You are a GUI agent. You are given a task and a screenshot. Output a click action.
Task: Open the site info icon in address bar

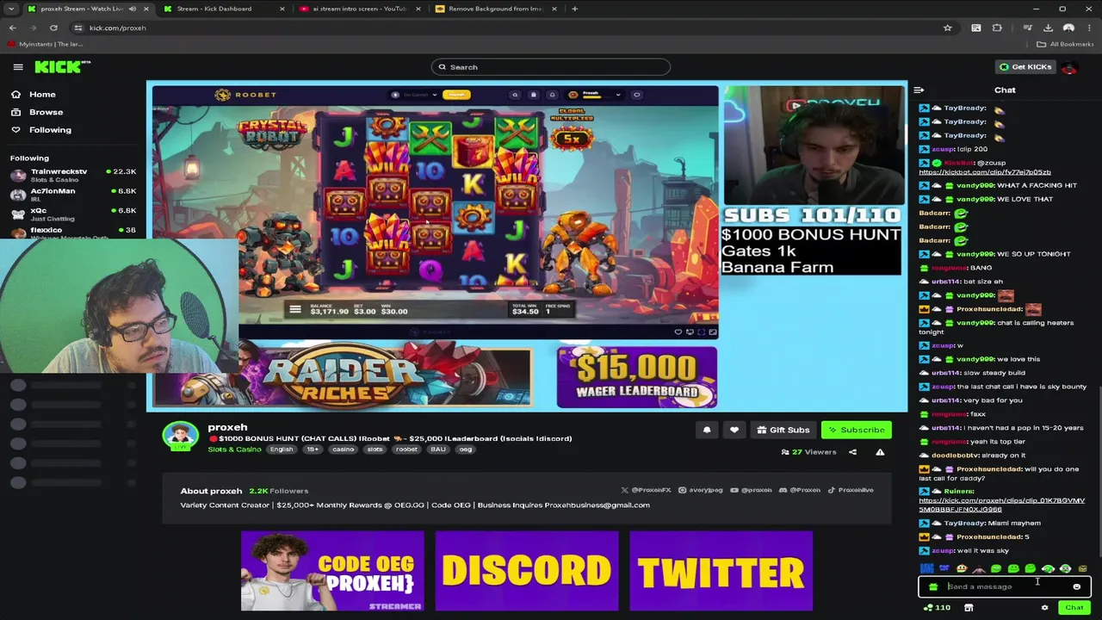click(77, 28)
